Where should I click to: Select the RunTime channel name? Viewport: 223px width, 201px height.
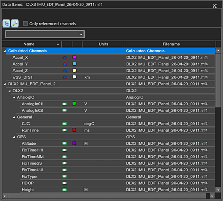tap(30, 130)
